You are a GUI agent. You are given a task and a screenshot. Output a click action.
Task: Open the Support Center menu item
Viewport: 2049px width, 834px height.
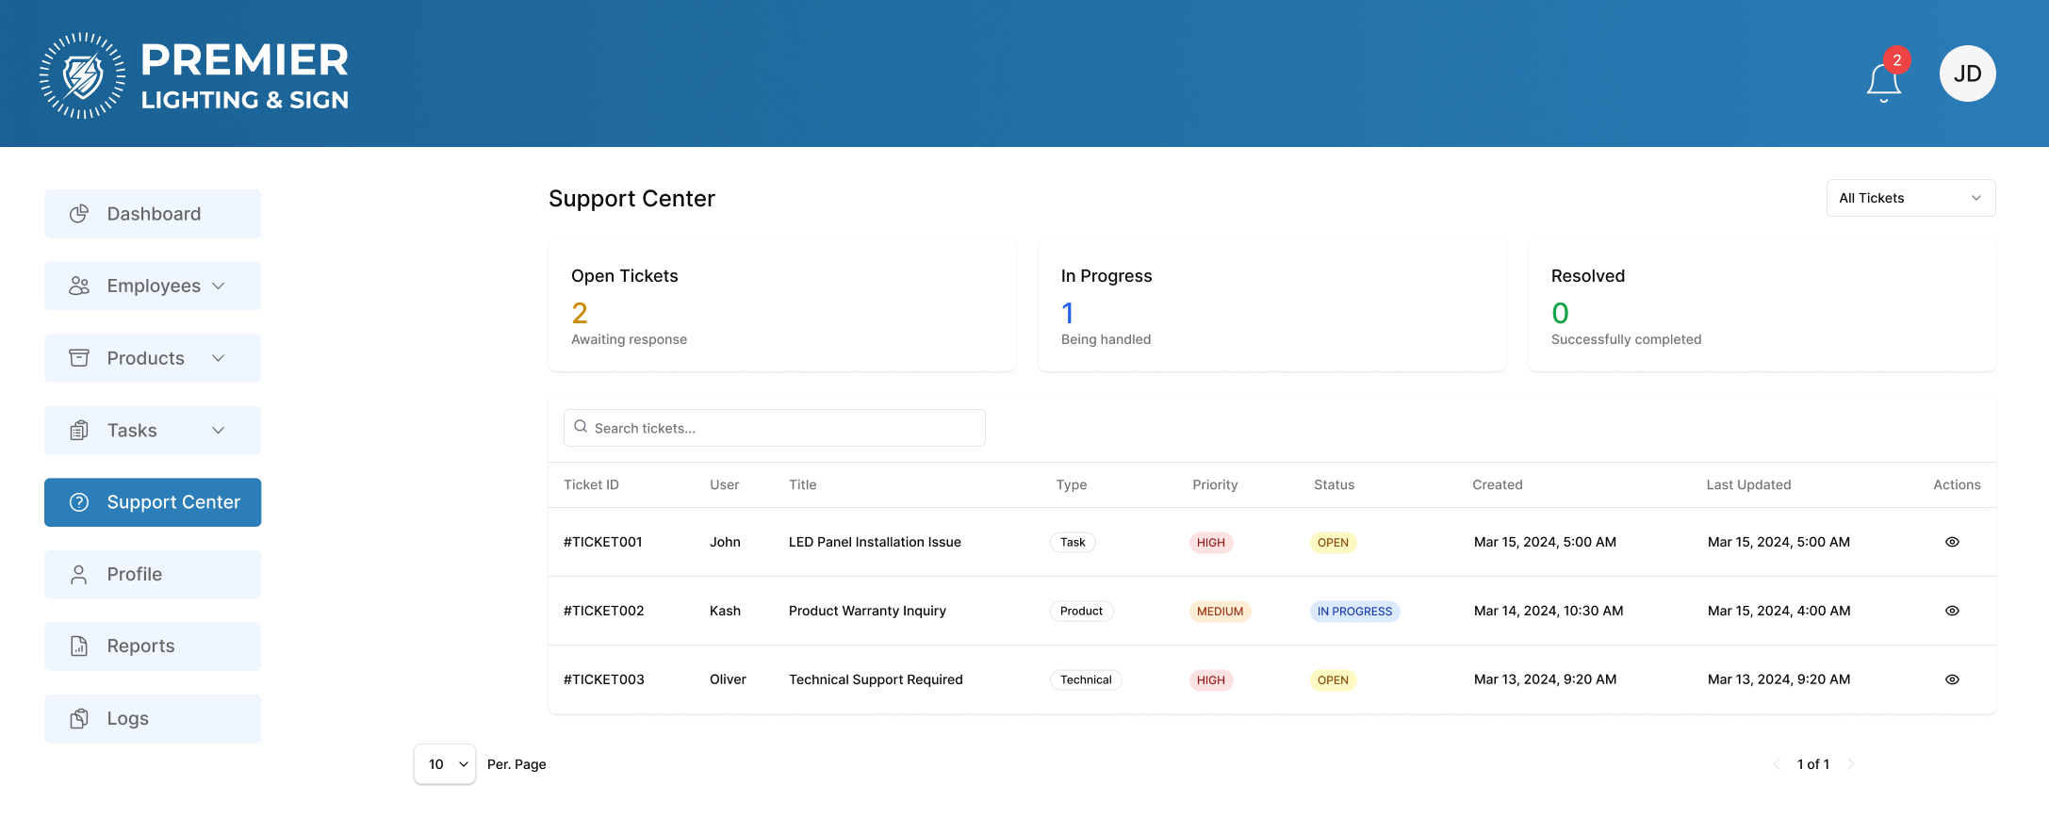153,502
